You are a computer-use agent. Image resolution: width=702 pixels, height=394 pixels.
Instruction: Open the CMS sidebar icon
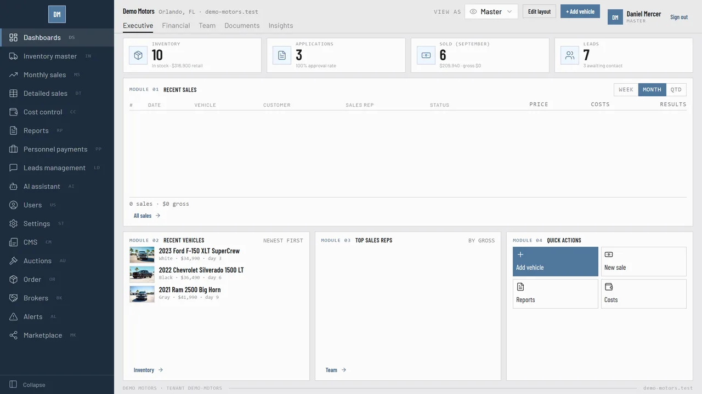click(14, 242)
